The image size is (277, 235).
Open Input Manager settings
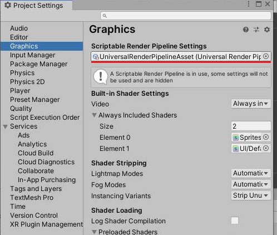pyautogui.click(x=33, y=55)
